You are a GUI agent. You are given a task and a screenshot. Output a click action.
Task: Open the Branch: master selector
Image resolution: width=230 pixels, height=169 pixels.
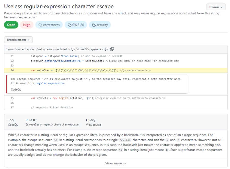coord(18,40)
